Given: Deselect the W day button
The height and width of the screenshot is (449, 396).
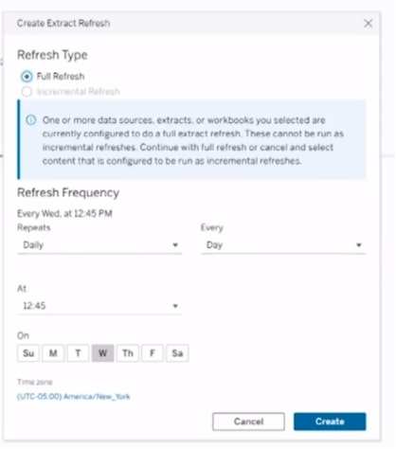Looking at the screenshot, I should [x=102, y=353].
